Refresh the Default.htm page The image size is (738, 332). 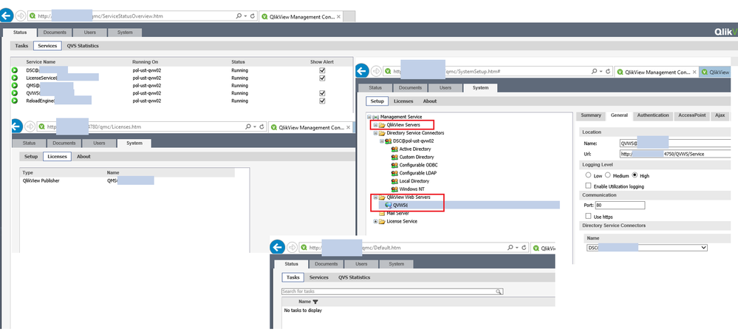coord(525,247)
